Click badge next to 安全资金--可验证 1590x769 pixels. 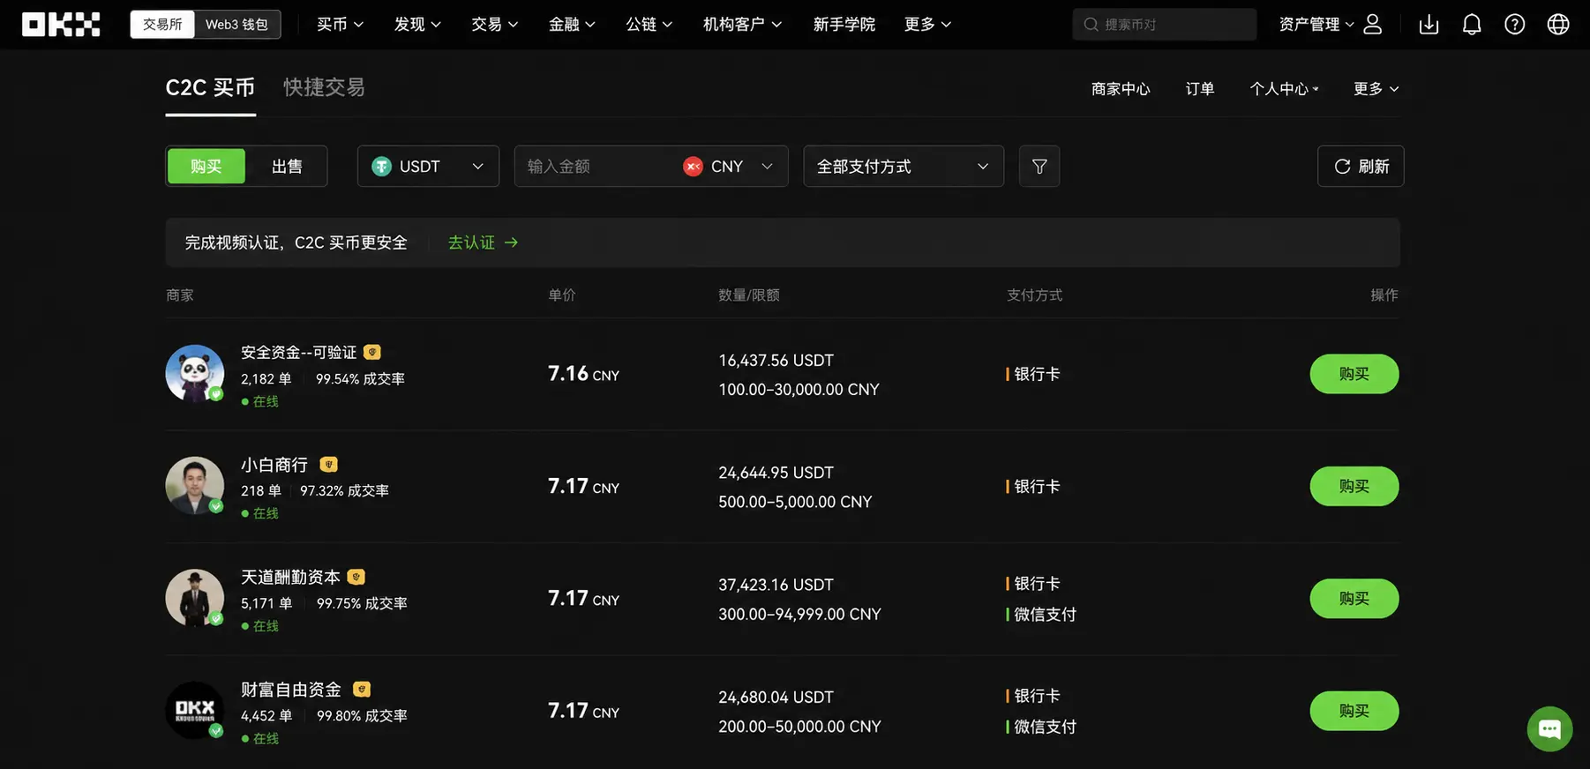coord(372,352)
